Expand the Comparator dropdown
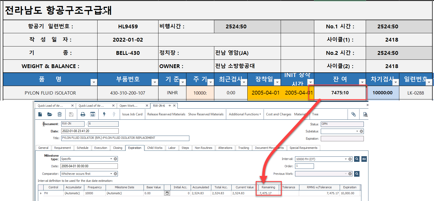 [x=111, y=174]
